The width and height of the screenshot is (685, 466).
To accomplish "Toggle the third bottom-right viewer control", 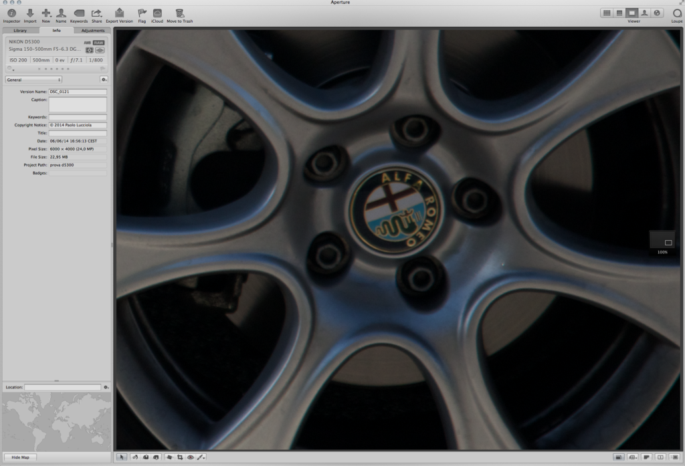I will pos(647,457).
